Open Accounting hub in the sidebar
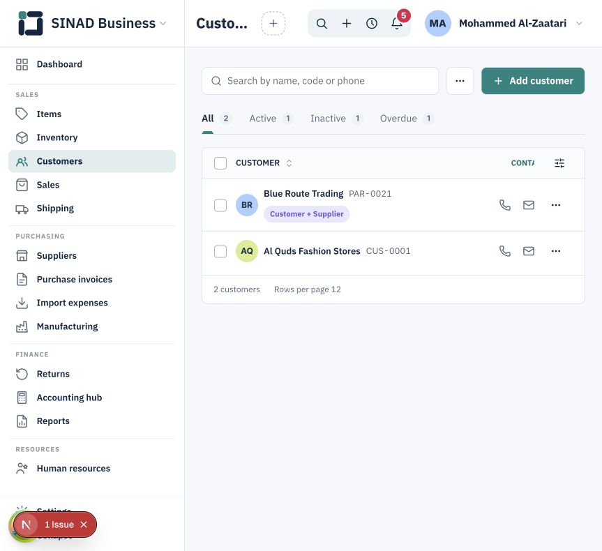The height and width of the screenshot is (551, 602). point(92,398)
